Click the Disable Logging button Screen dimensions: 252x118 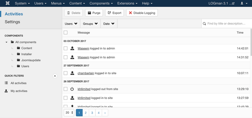click(x=142, y=13)
